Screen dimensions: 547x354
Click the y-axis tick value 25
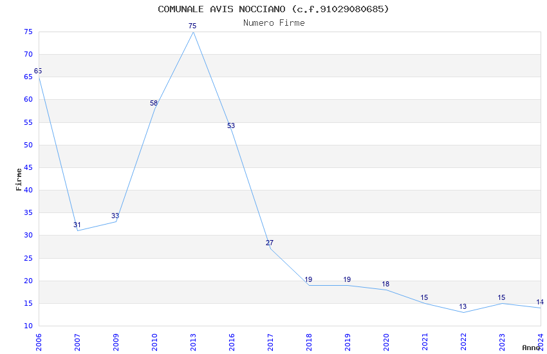pos(28,259)
